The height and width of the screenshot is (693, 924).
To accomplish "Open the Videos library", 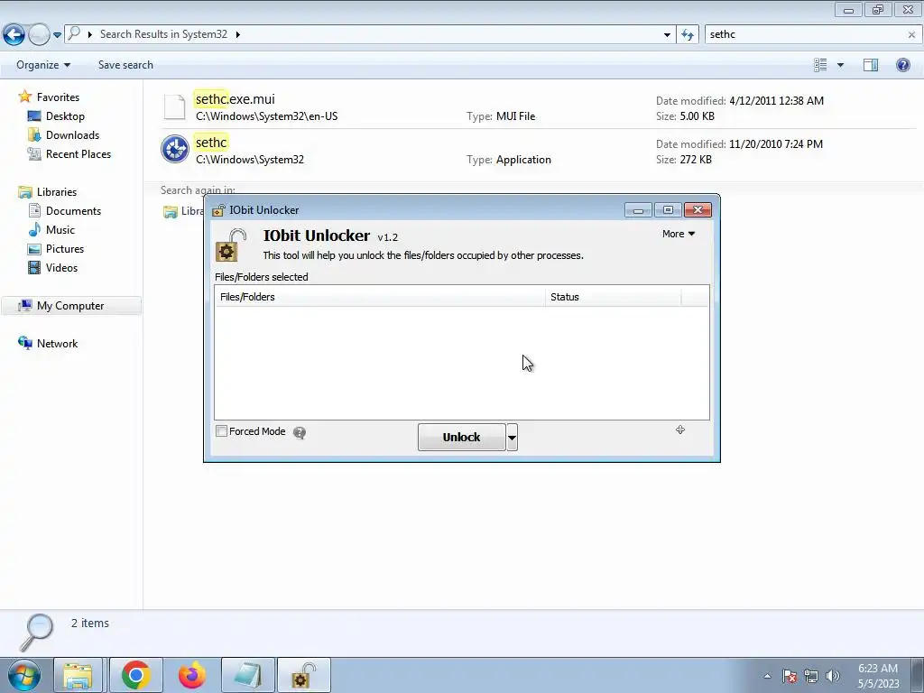I will click(x=61, y=267).
